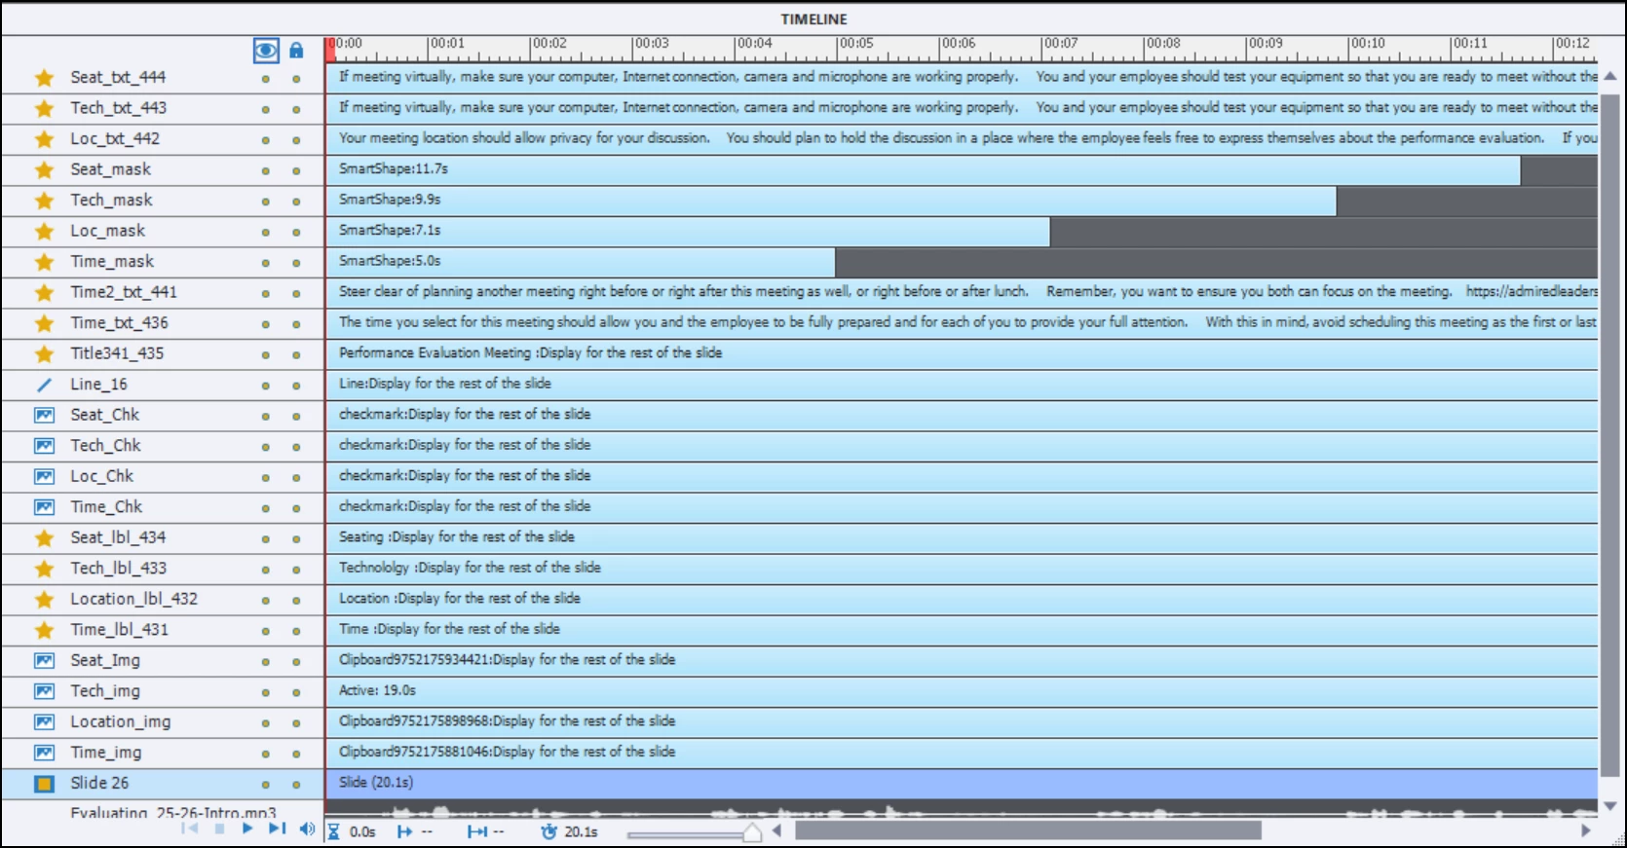Click the left arrow of horizontal scrollbar
The height and width of the screenshot is (848, 1627).
click(x=777, y=830)
